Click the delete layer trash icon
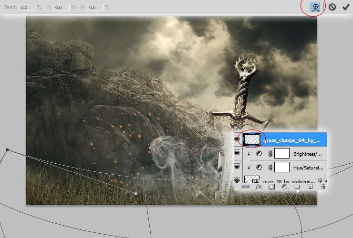 323,187
